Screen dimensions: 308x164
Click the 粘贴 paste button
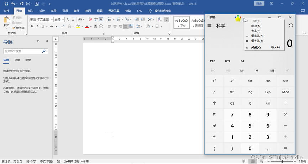(6, 22)
